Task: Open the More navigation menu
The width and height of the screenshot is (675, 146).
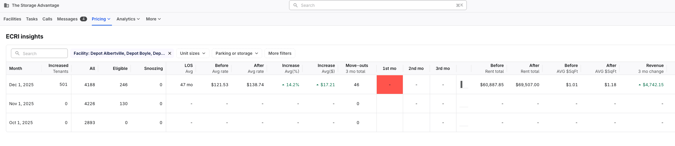Action: (153, 19)
